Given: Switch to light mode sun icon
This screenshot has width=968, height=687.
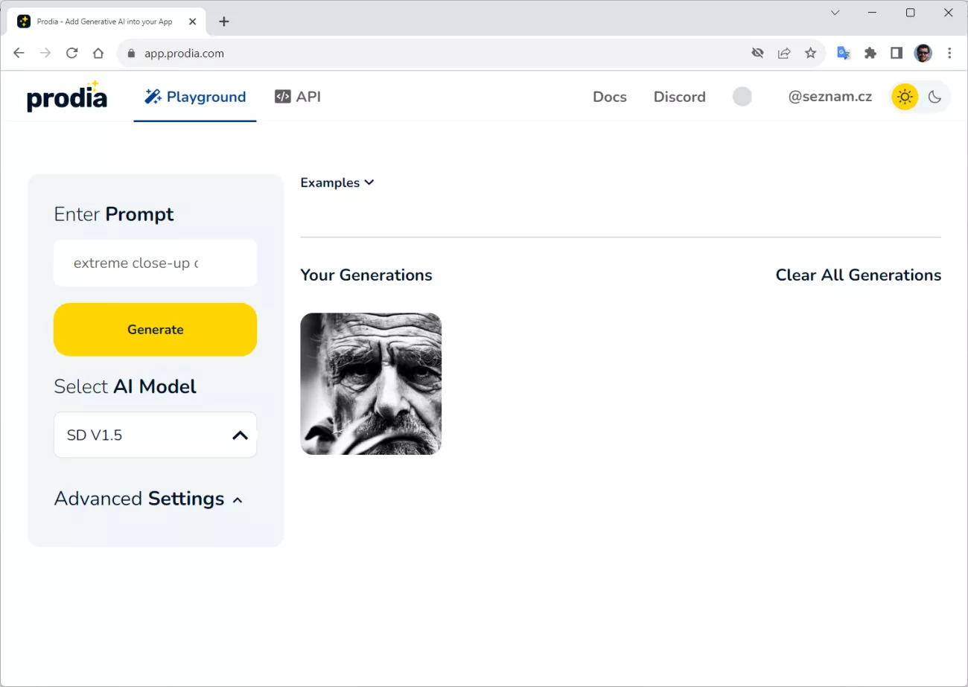Looking at the screenshot, I should tap(905, 97).
